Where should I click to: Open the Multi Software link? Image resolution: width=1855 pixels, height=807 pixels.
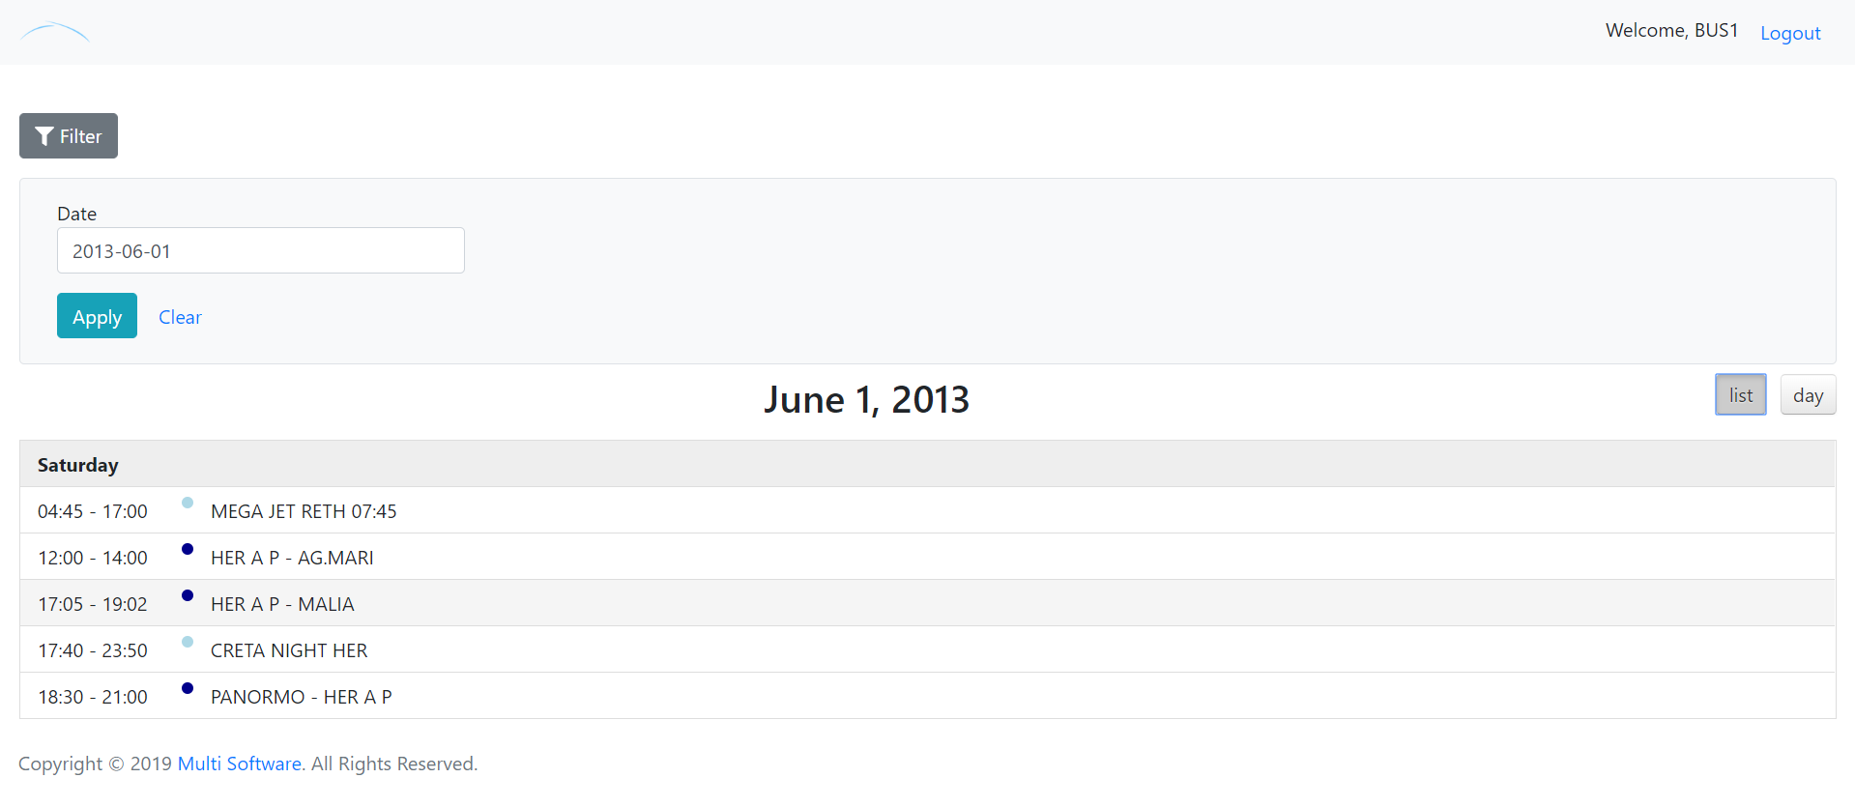tap(240, 764)
